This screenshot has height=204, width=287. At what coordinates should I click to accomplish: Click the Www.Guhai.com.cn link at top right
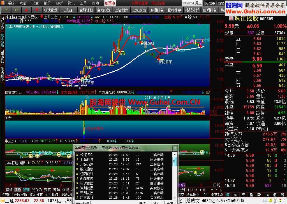pyautogui.click(x=255, y=11)
